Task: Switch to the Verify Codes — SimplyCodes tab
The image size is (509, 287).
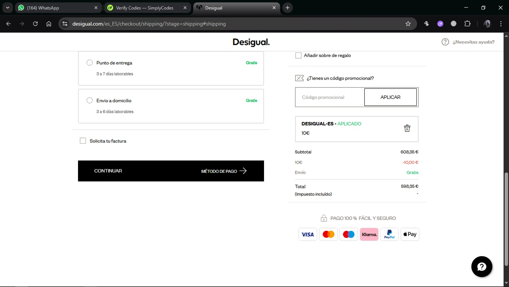Action: (x=148, y=8)
